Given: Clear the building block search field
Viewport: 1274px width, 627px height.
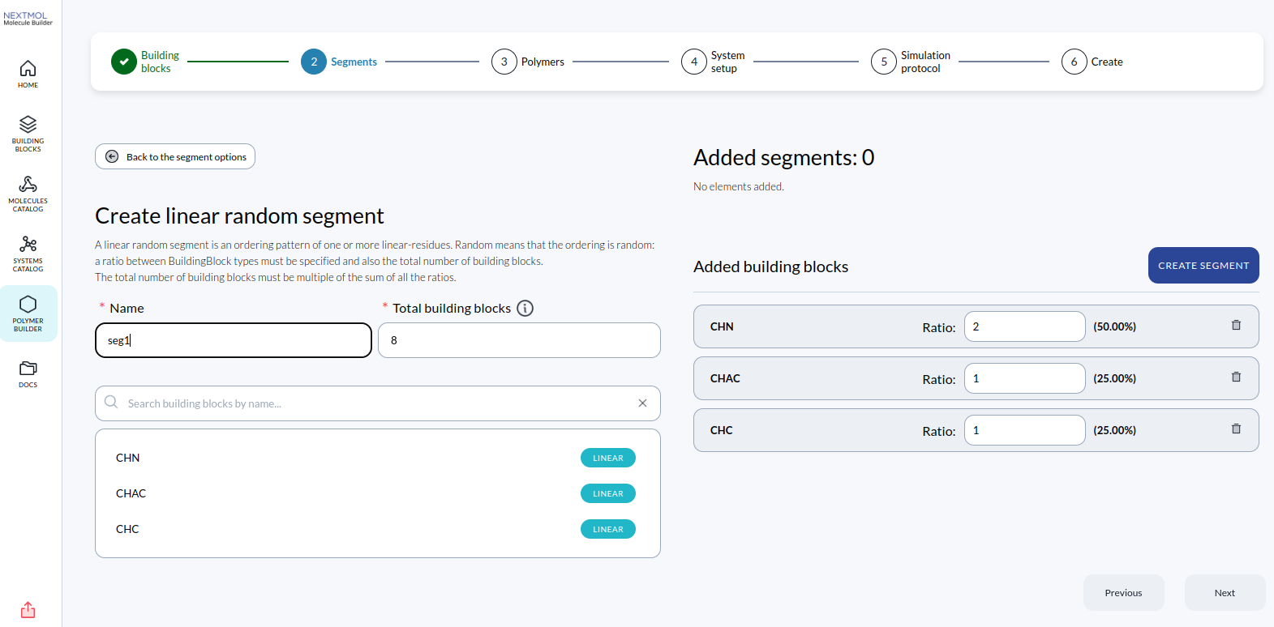Looking at the screenshot, I should [642, 403].
